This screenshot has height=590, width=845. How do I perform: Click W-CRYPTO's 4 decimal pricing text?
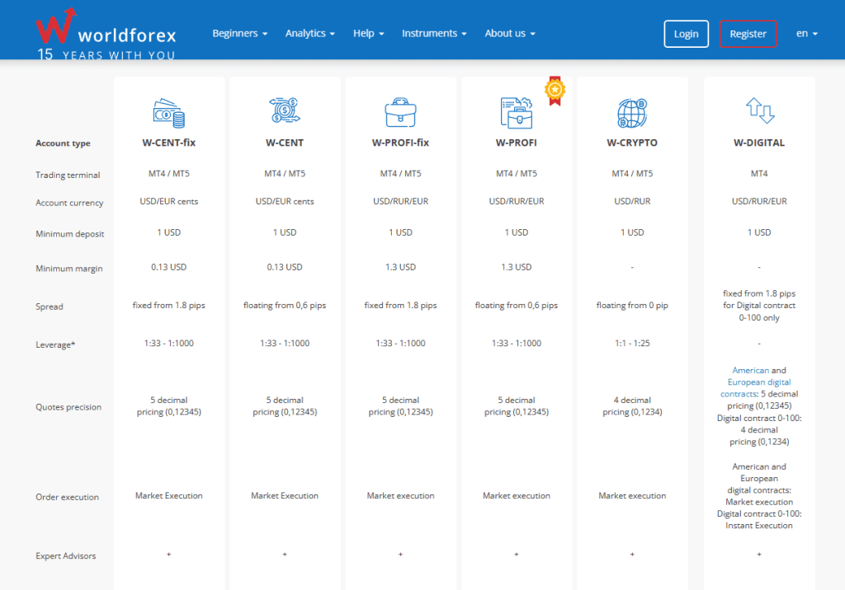tap(632, 406)
